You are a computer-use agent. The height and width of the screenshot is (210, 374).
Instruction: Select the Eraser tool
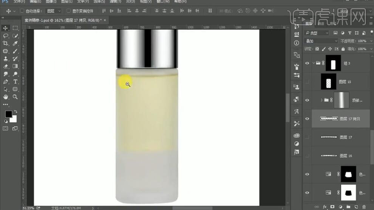click(x=5, y=67)
